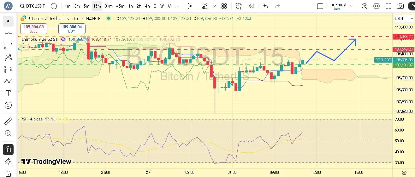Open the candlestick chart type selector
Image resolution: width=415 pixels, height=177 pixels.
(x=190, y=6)
